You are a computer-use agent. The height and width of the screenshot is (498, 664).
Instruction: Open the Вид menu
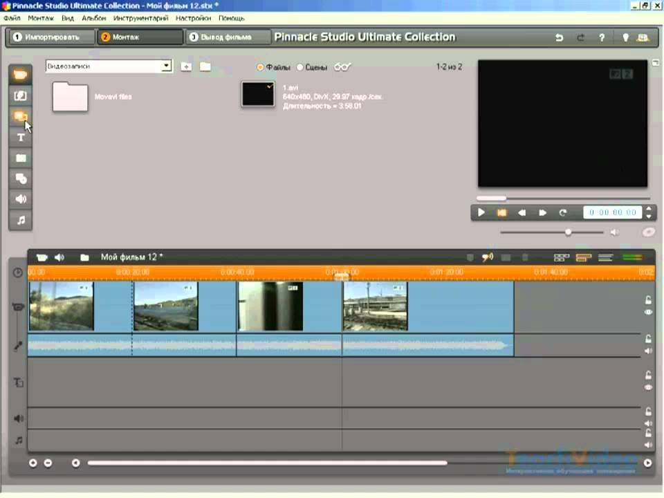[x=67, y=18]
